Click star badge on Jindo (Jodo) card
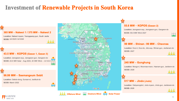Image resolution: width=179 pixels, height=101 pixels. [123, 77]
